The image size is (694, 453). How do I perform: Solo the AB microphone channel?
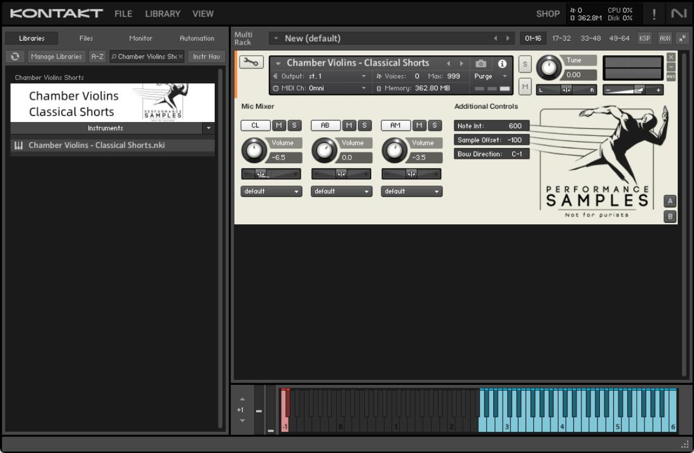(365, 126)
